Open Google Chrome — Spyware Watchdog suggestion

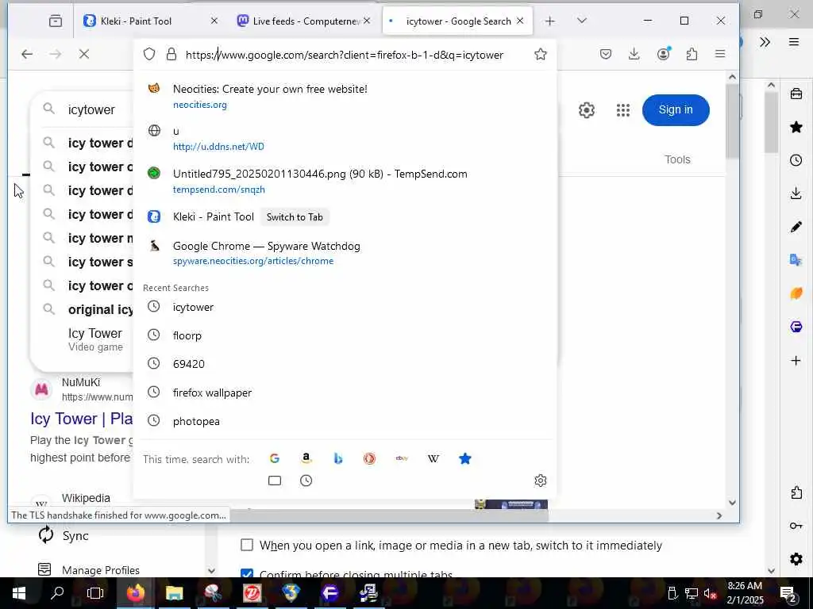pos(345,253)
